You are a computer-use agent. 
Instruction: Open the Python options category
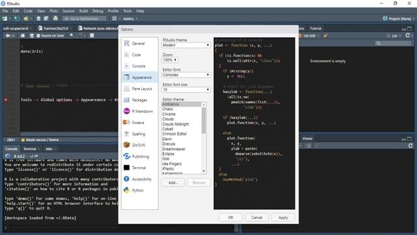139,190
